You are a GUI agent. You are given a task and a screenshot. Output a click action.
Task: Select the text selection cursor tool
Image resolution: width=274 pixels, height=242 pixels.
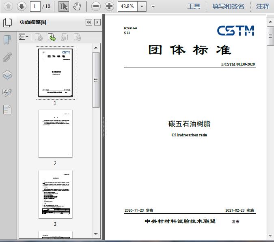pyautogui.click(x=64, y=6)
